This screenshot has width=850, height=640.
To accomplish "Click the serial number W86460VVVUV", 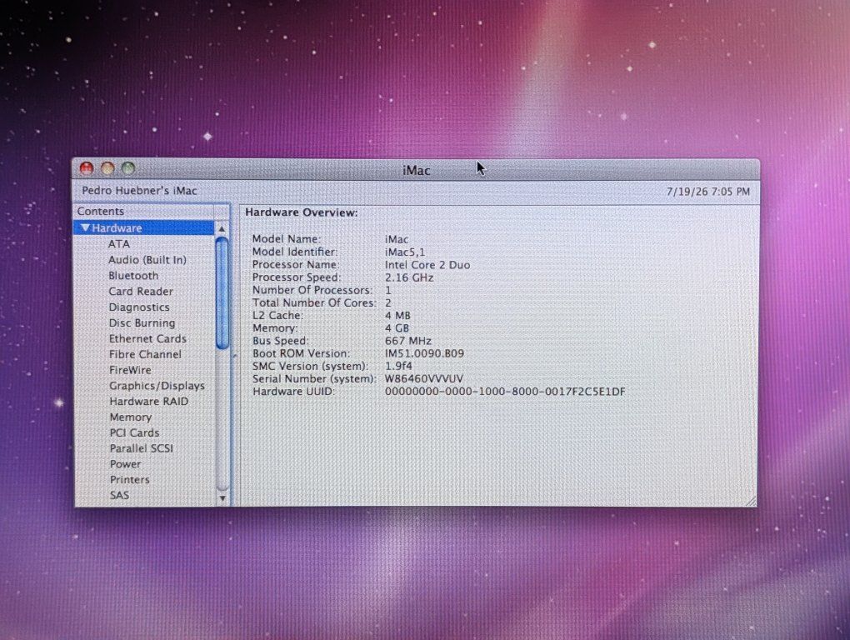I will [423, 379].
